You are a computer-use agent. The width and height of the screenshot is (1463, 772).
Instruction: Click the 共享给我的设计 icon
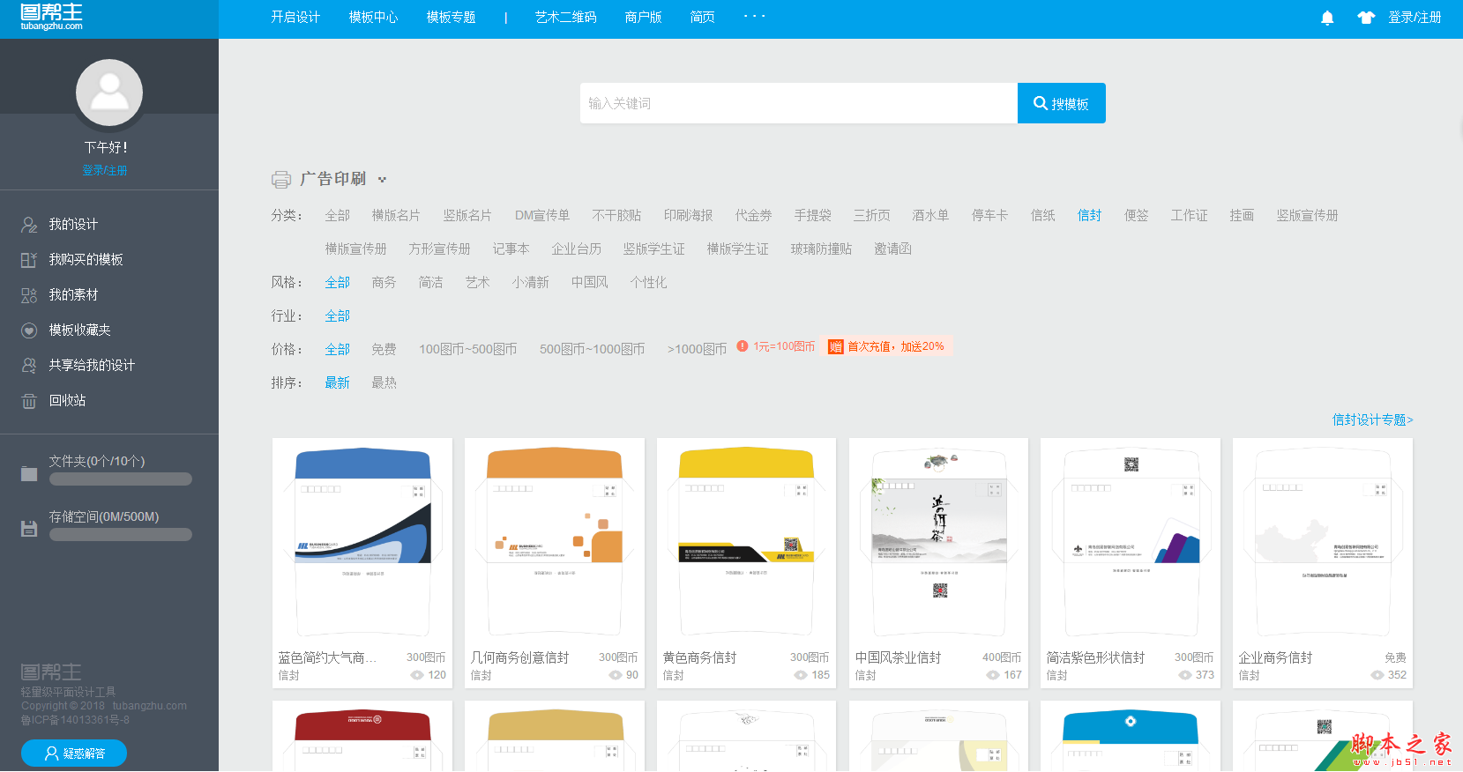(29, 366)
